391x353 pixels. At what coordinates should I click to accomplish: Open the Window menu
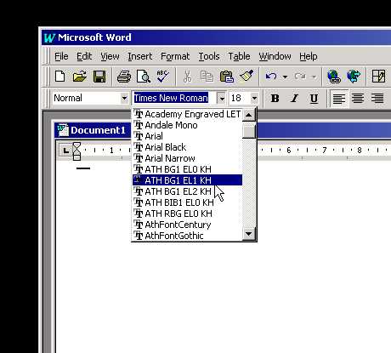(275, 56)
